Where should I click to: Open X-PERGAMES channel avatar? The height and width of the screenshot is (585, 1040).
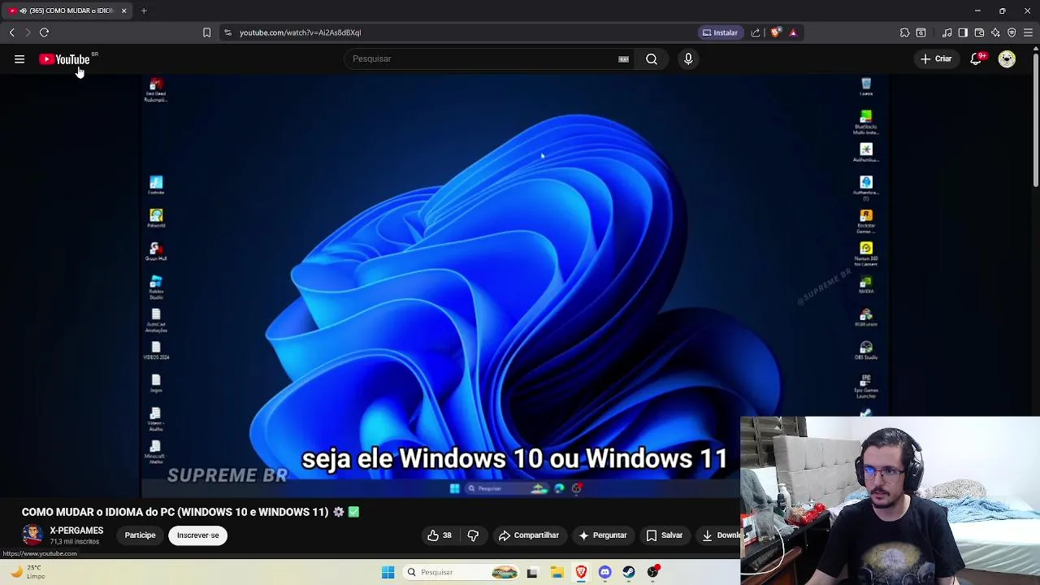(32, 535)
